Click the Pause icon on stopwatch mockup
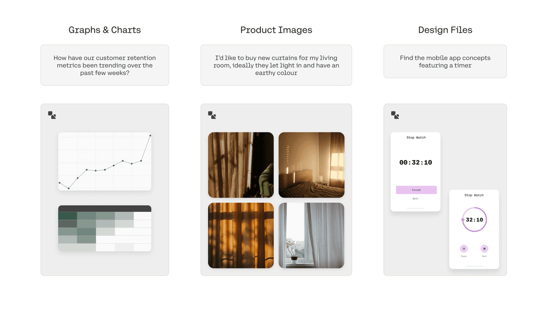Viewport: 548px width, 311px height. coord(464,249)
